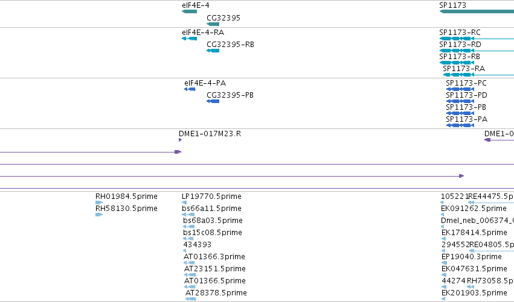Click the AT01366.5prime EST label
The image size is (514, 302).
[214, 281]
